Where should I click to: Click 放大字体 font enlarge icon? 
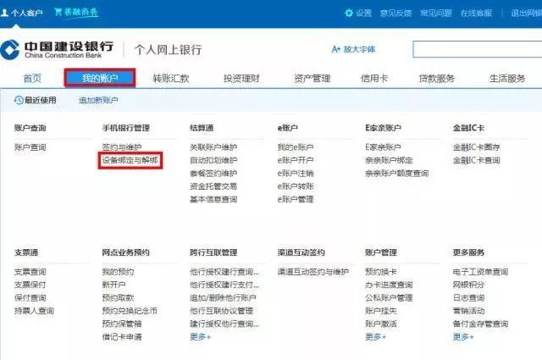pyautogui.click(x=336, y=50)
